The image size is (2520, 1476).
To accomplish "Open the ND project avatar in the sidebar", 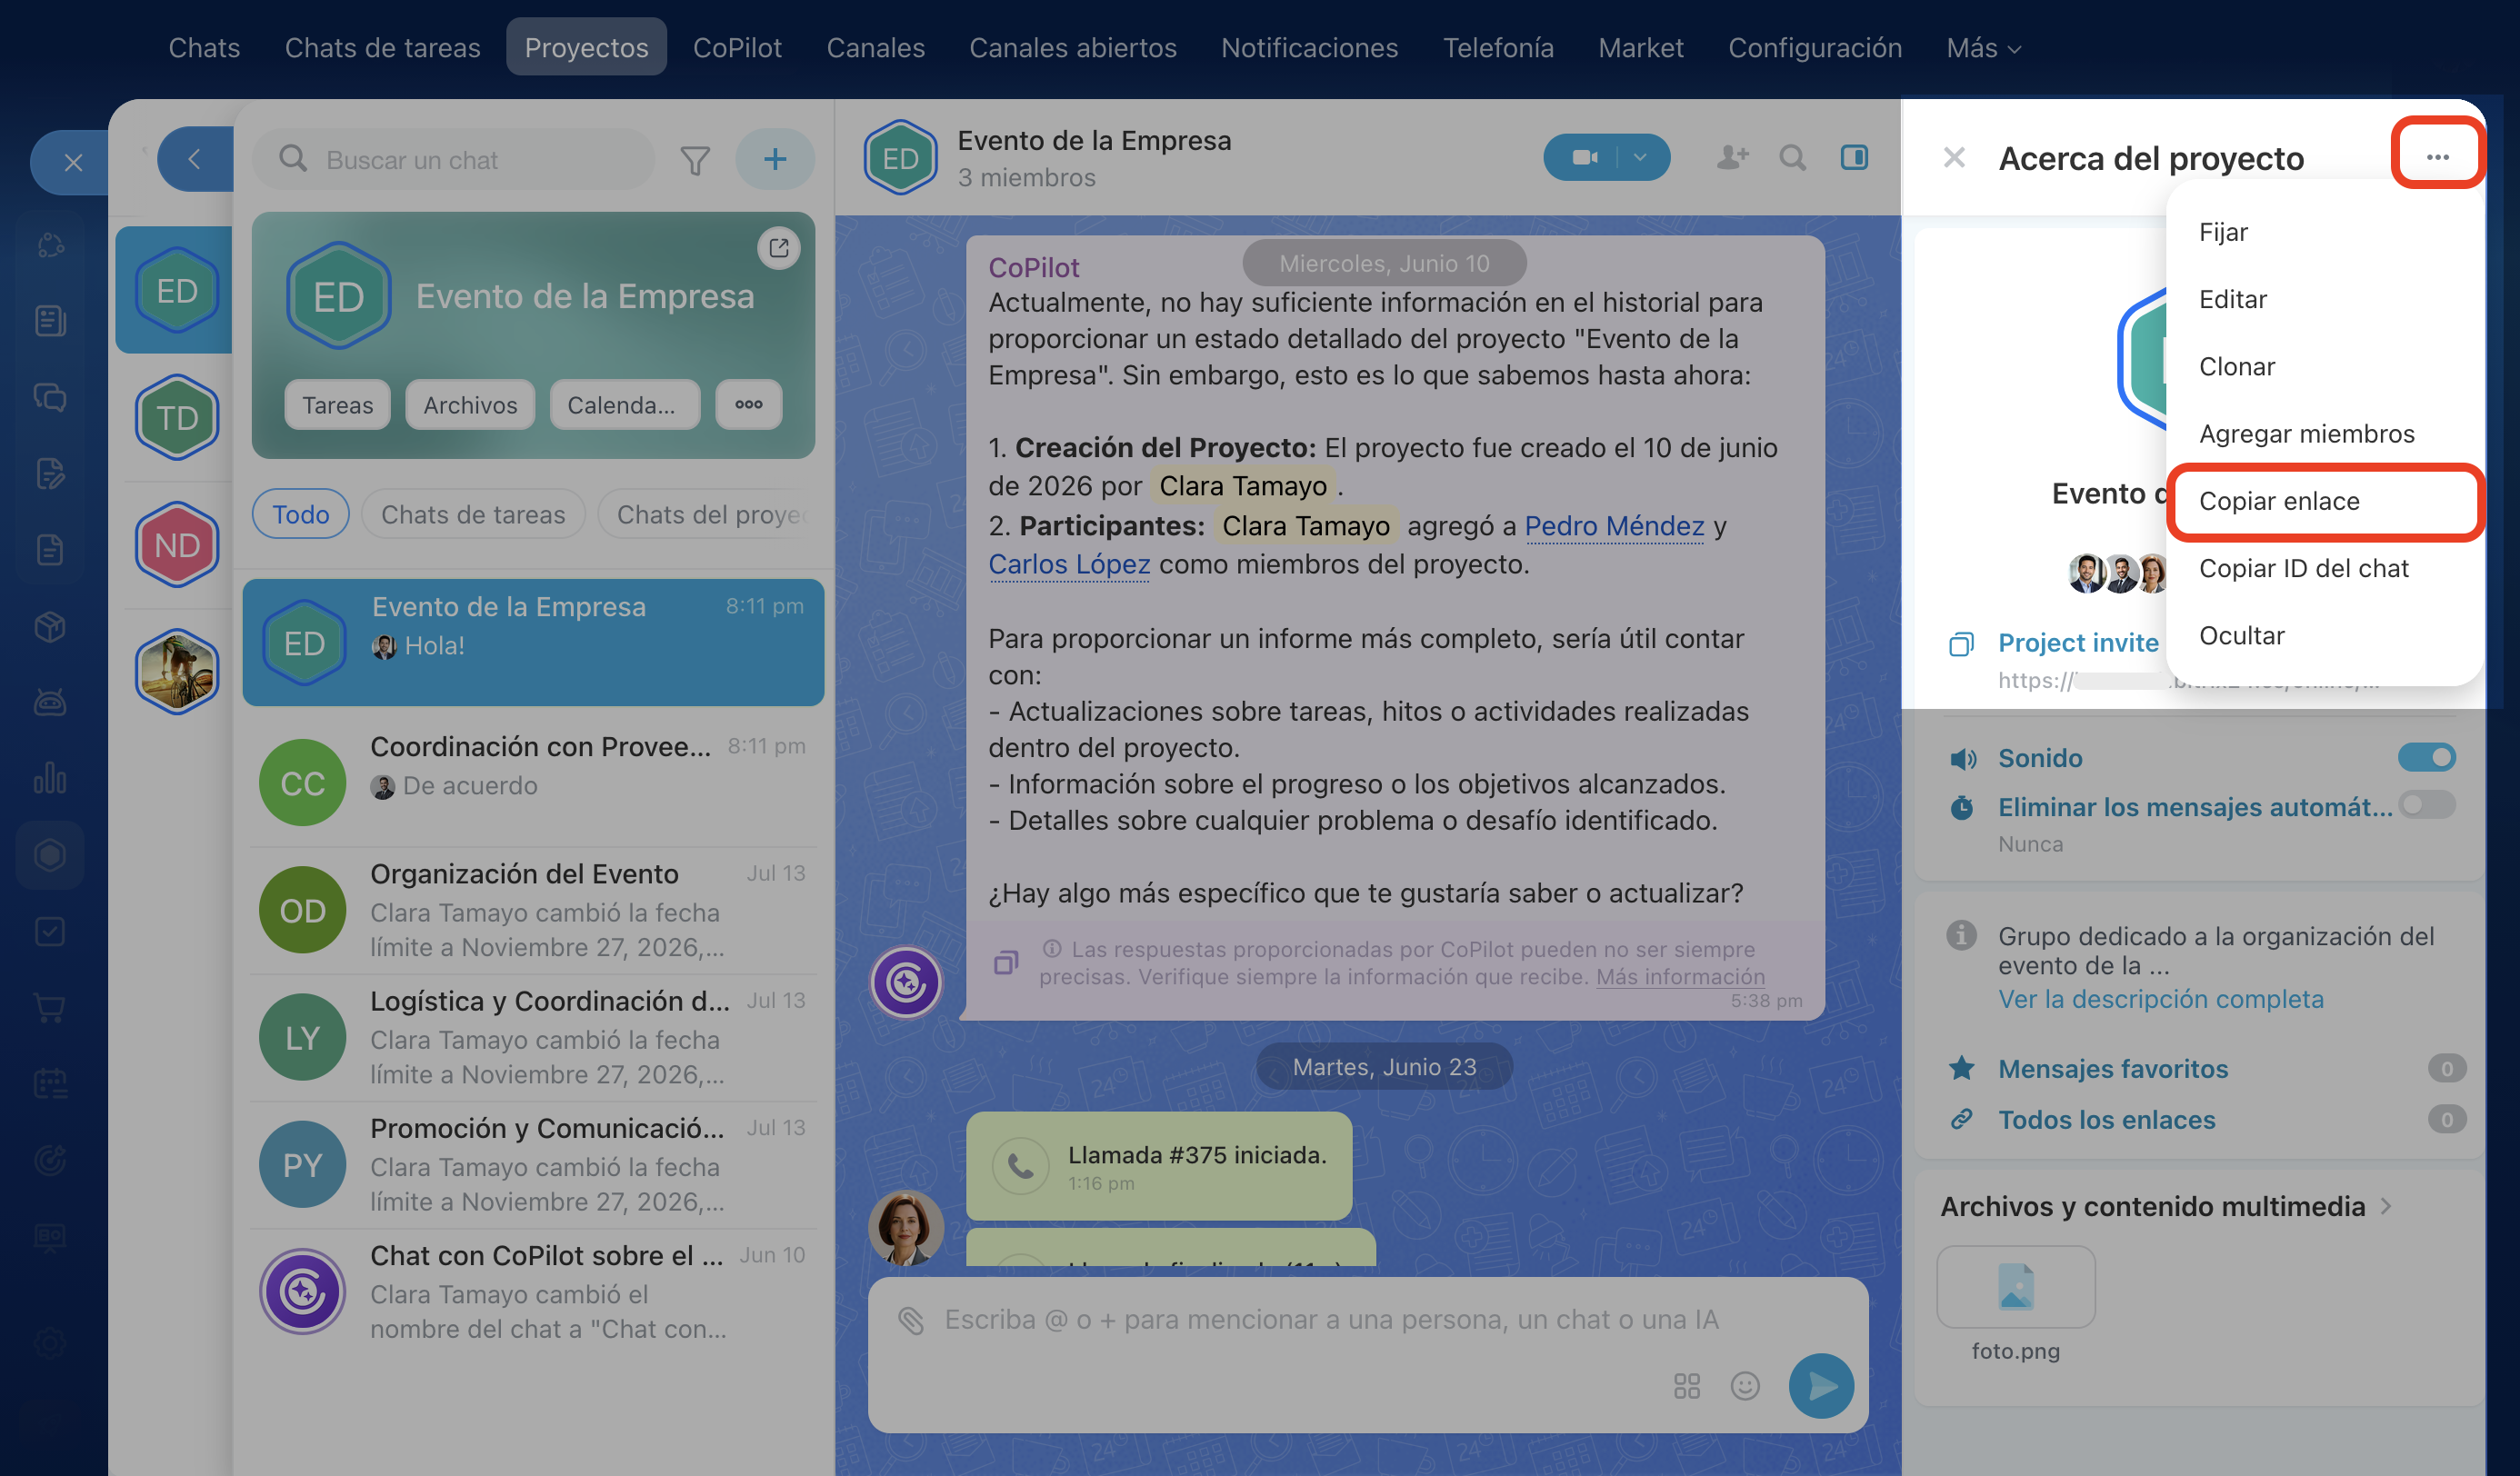I will [x=177, y=545].
